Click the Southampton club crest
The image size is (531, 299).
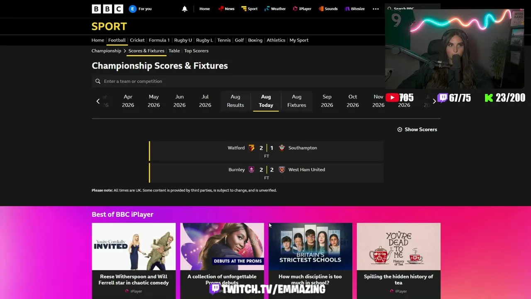(282, 148)
